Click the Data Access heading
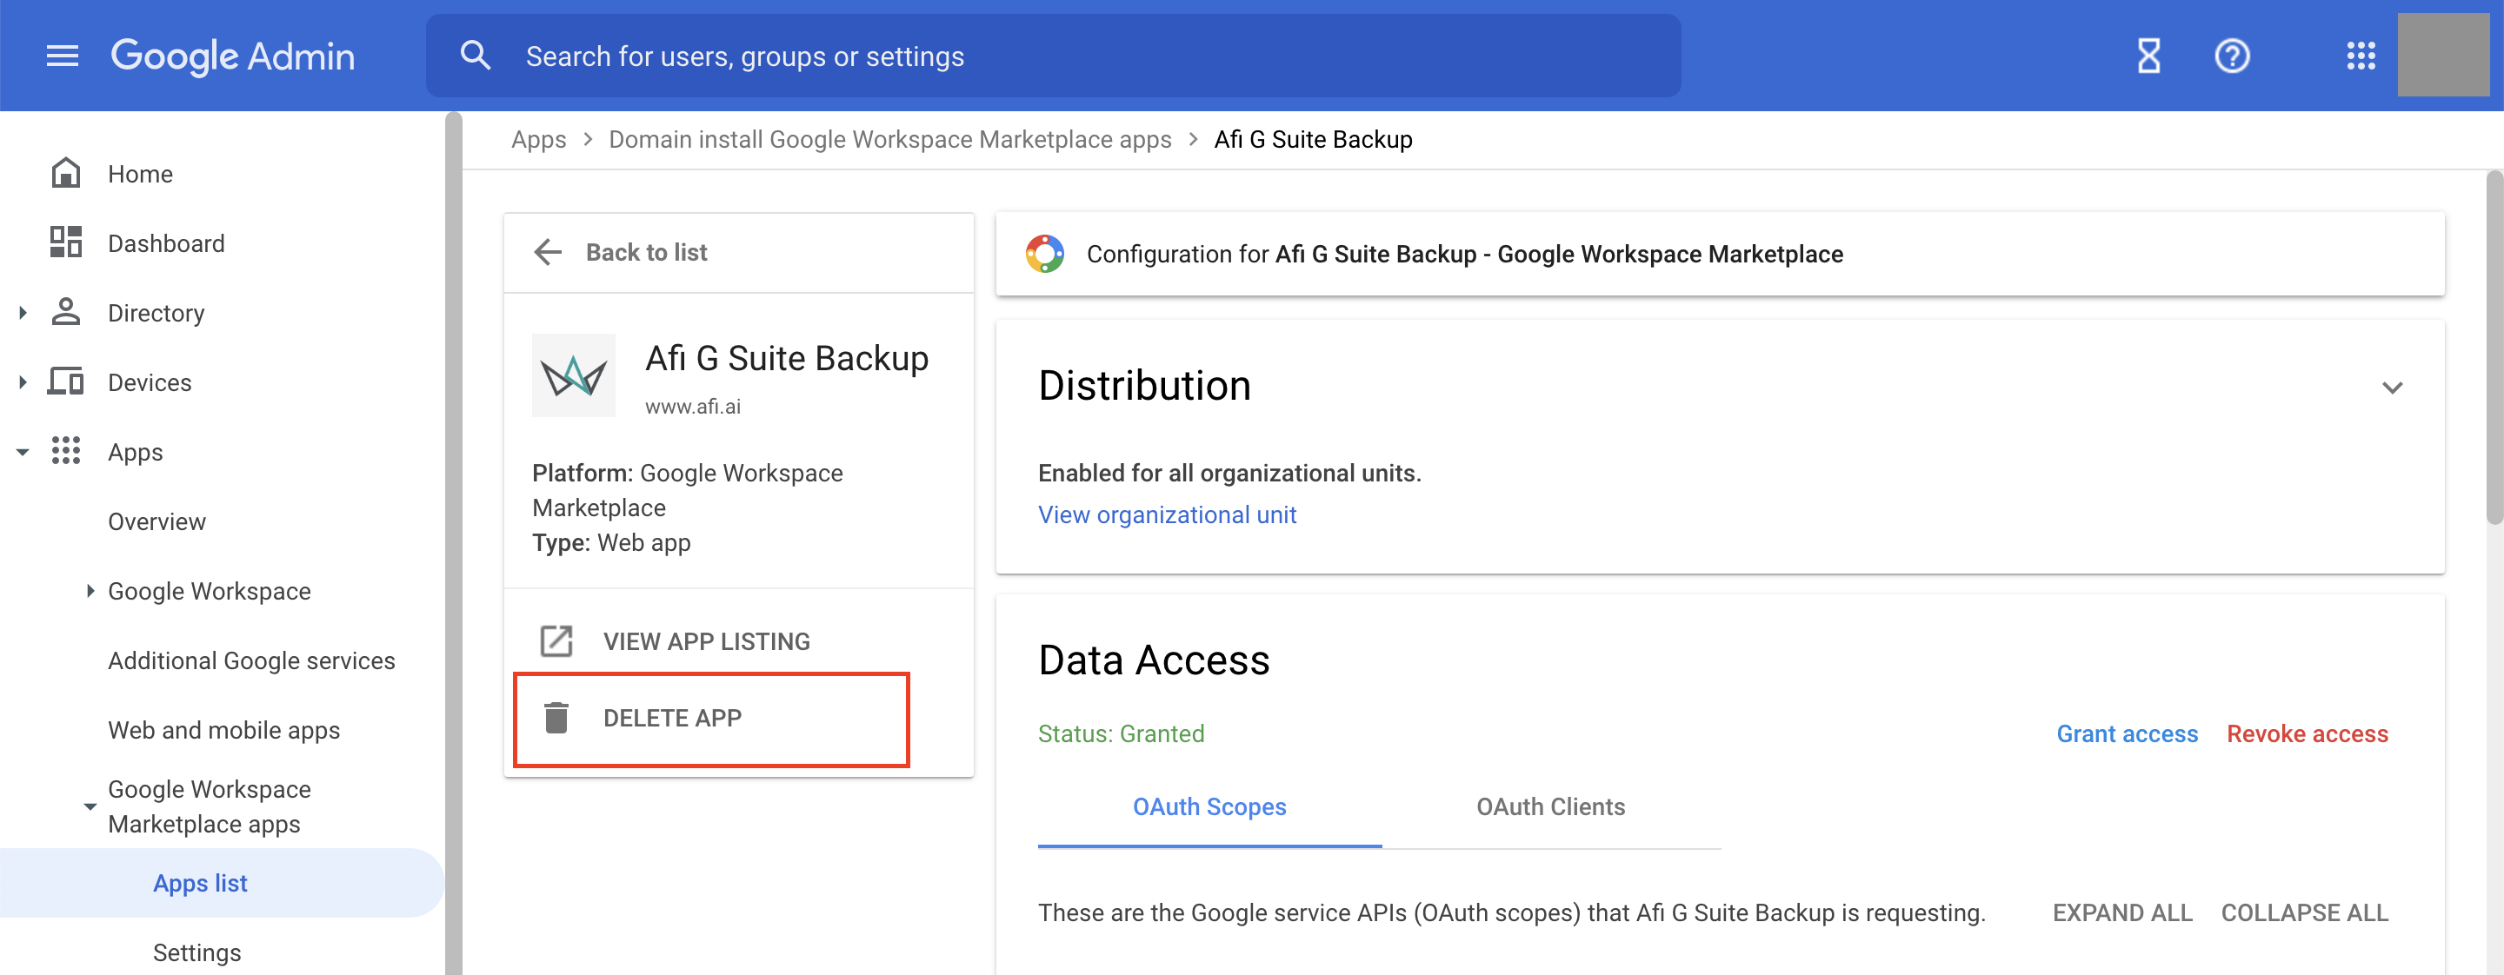 1154,660
